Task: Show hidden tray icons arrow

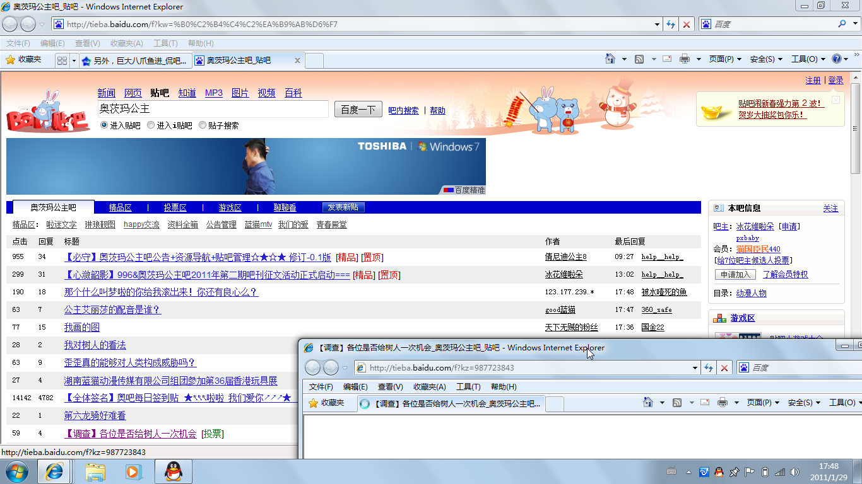Action: [x=688, y=472]
